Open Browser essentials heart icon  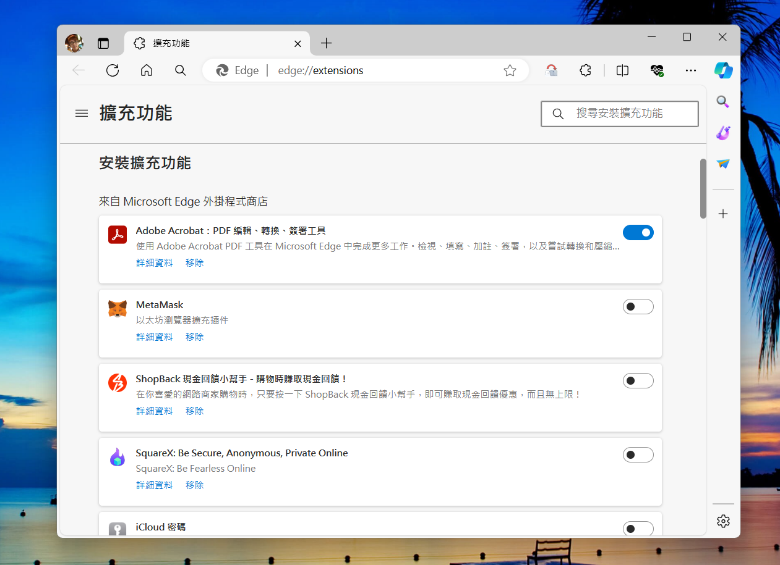[657, 70]
